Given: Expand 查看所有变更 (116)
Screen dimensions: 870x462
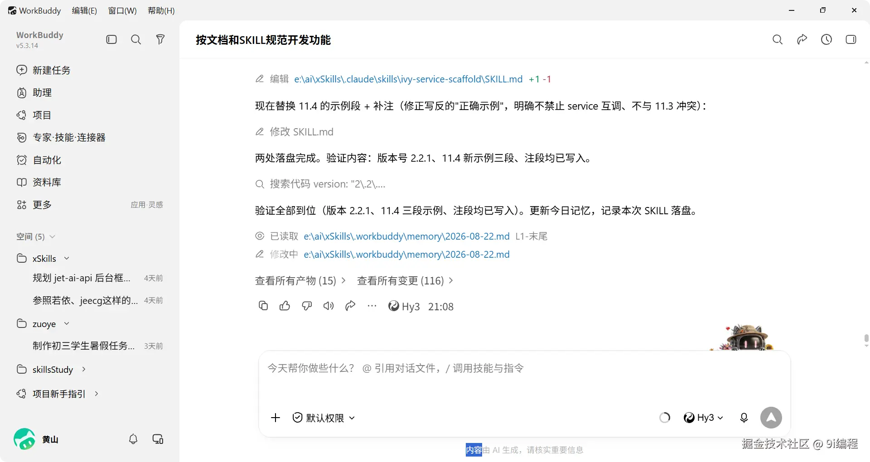Looking at the screenshot, I should pyautogui.click(x=405, y=281).
